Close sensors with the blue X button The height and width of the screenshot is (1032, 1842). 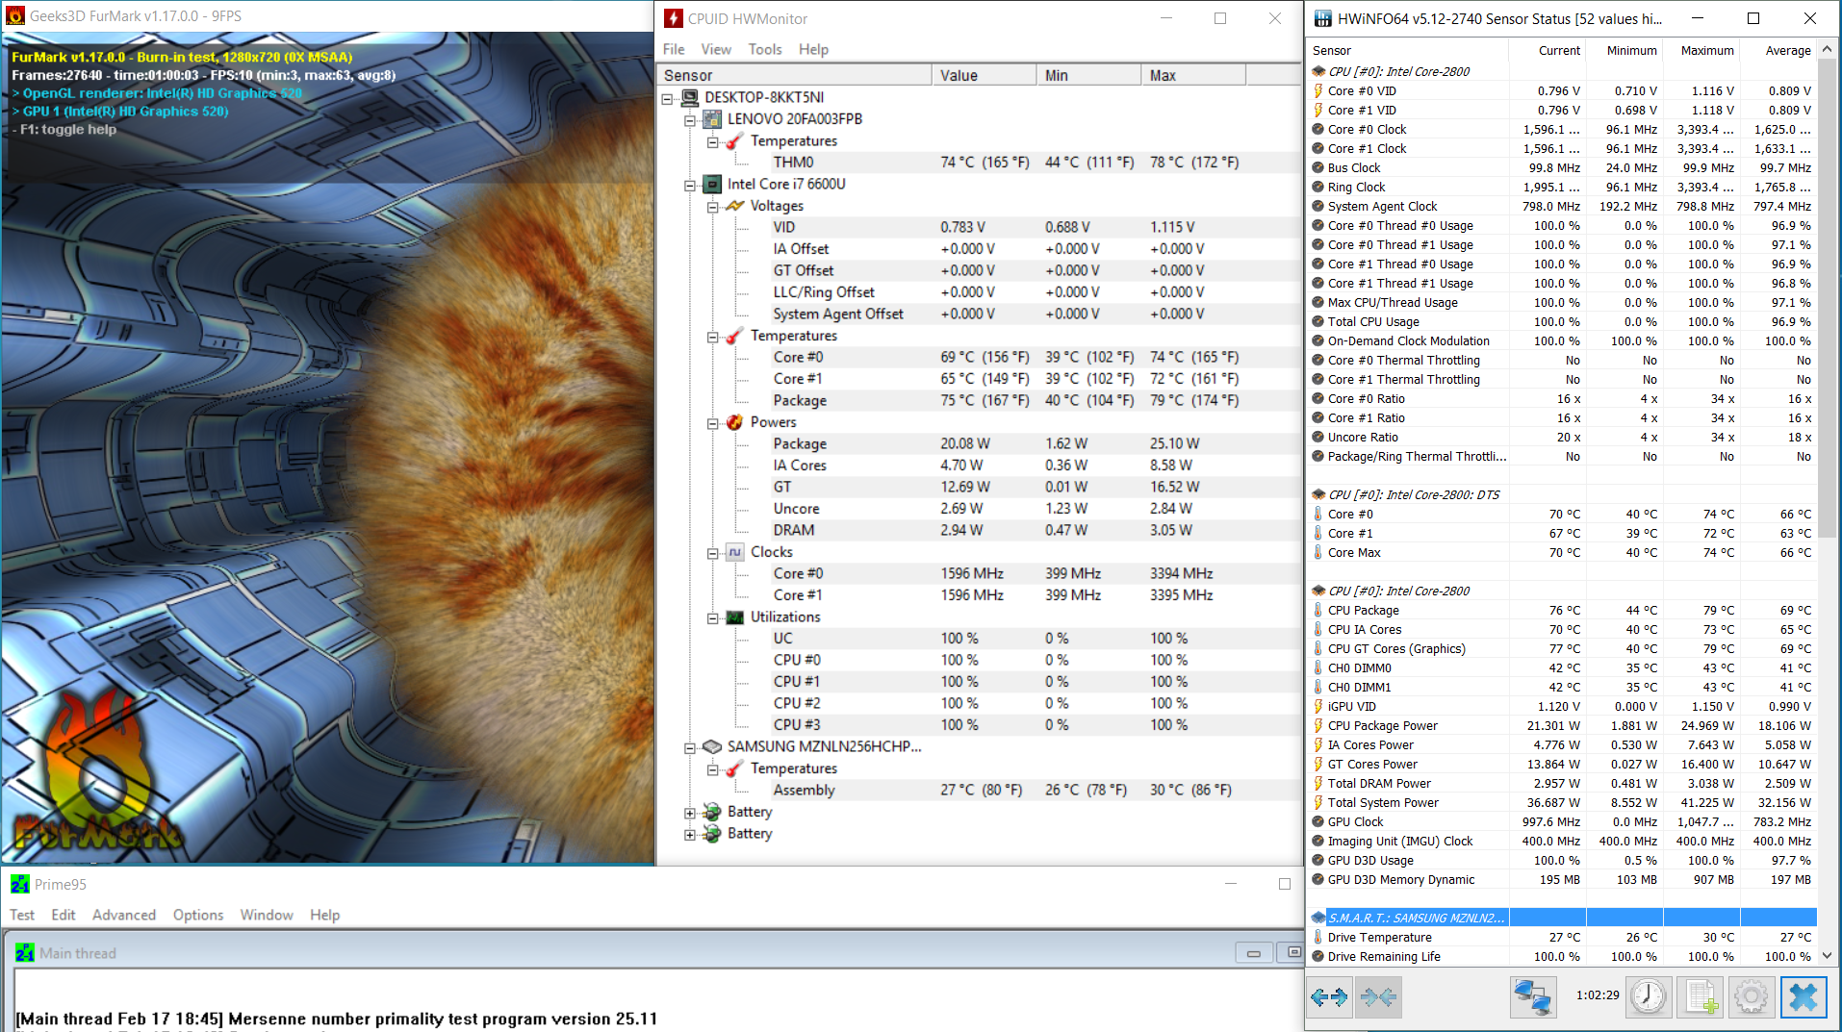(1803, 997)
